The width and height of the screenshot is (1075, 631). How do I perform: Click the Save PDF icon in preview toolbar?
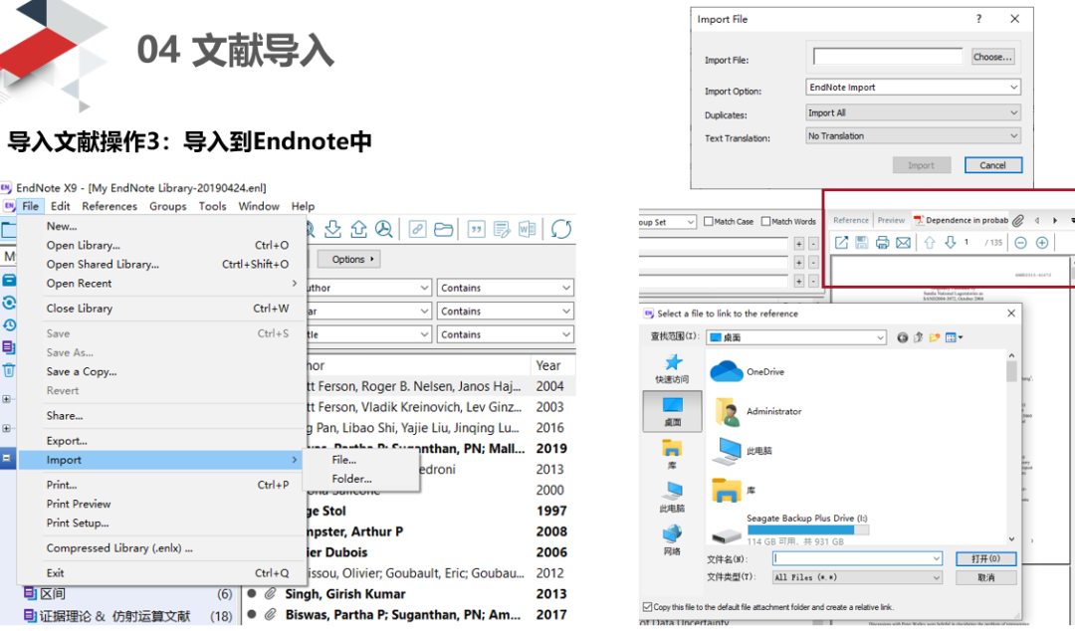862,242
